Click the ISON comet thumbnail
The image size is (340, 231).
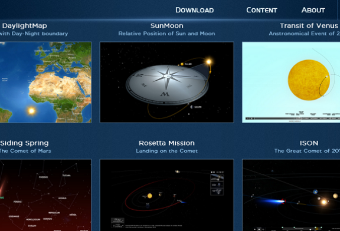(291, 195)
